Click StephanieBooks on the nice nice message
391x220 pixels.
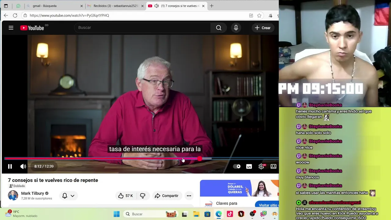click(325, 141)
